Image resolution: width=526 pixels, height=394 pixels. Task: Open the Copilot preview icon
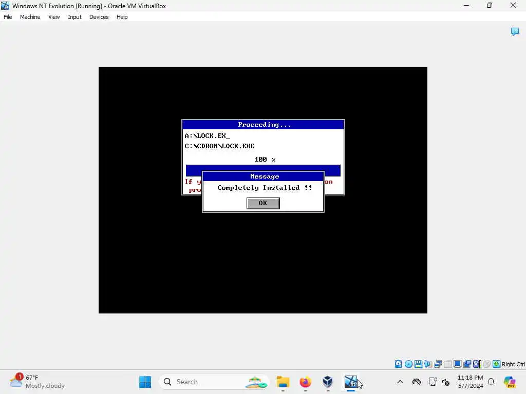pos(510,382)
